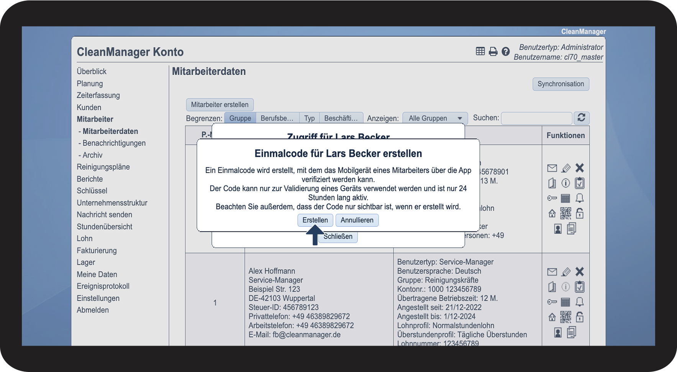Click the open padlock icon for Alex Hoffmann
This screenshot has width=677, height=372.
click(580, 317)
